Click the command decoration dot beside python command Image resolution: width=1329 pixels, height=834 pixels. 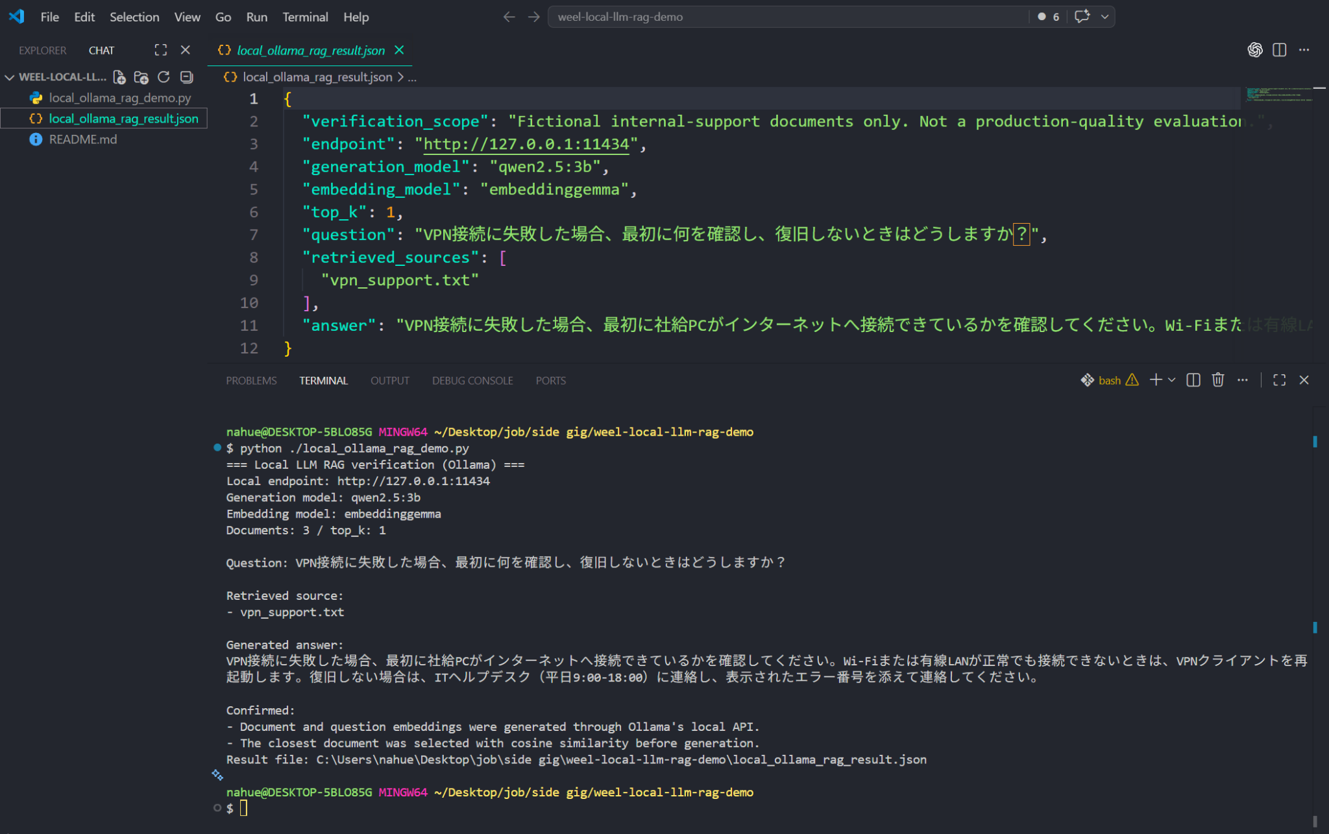pos(217,447)
